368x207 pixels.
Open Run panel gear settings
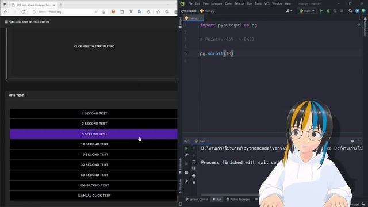[352, 141]
